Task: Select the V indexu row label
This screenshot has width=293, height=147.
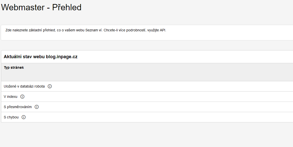Action: [11, 97]
